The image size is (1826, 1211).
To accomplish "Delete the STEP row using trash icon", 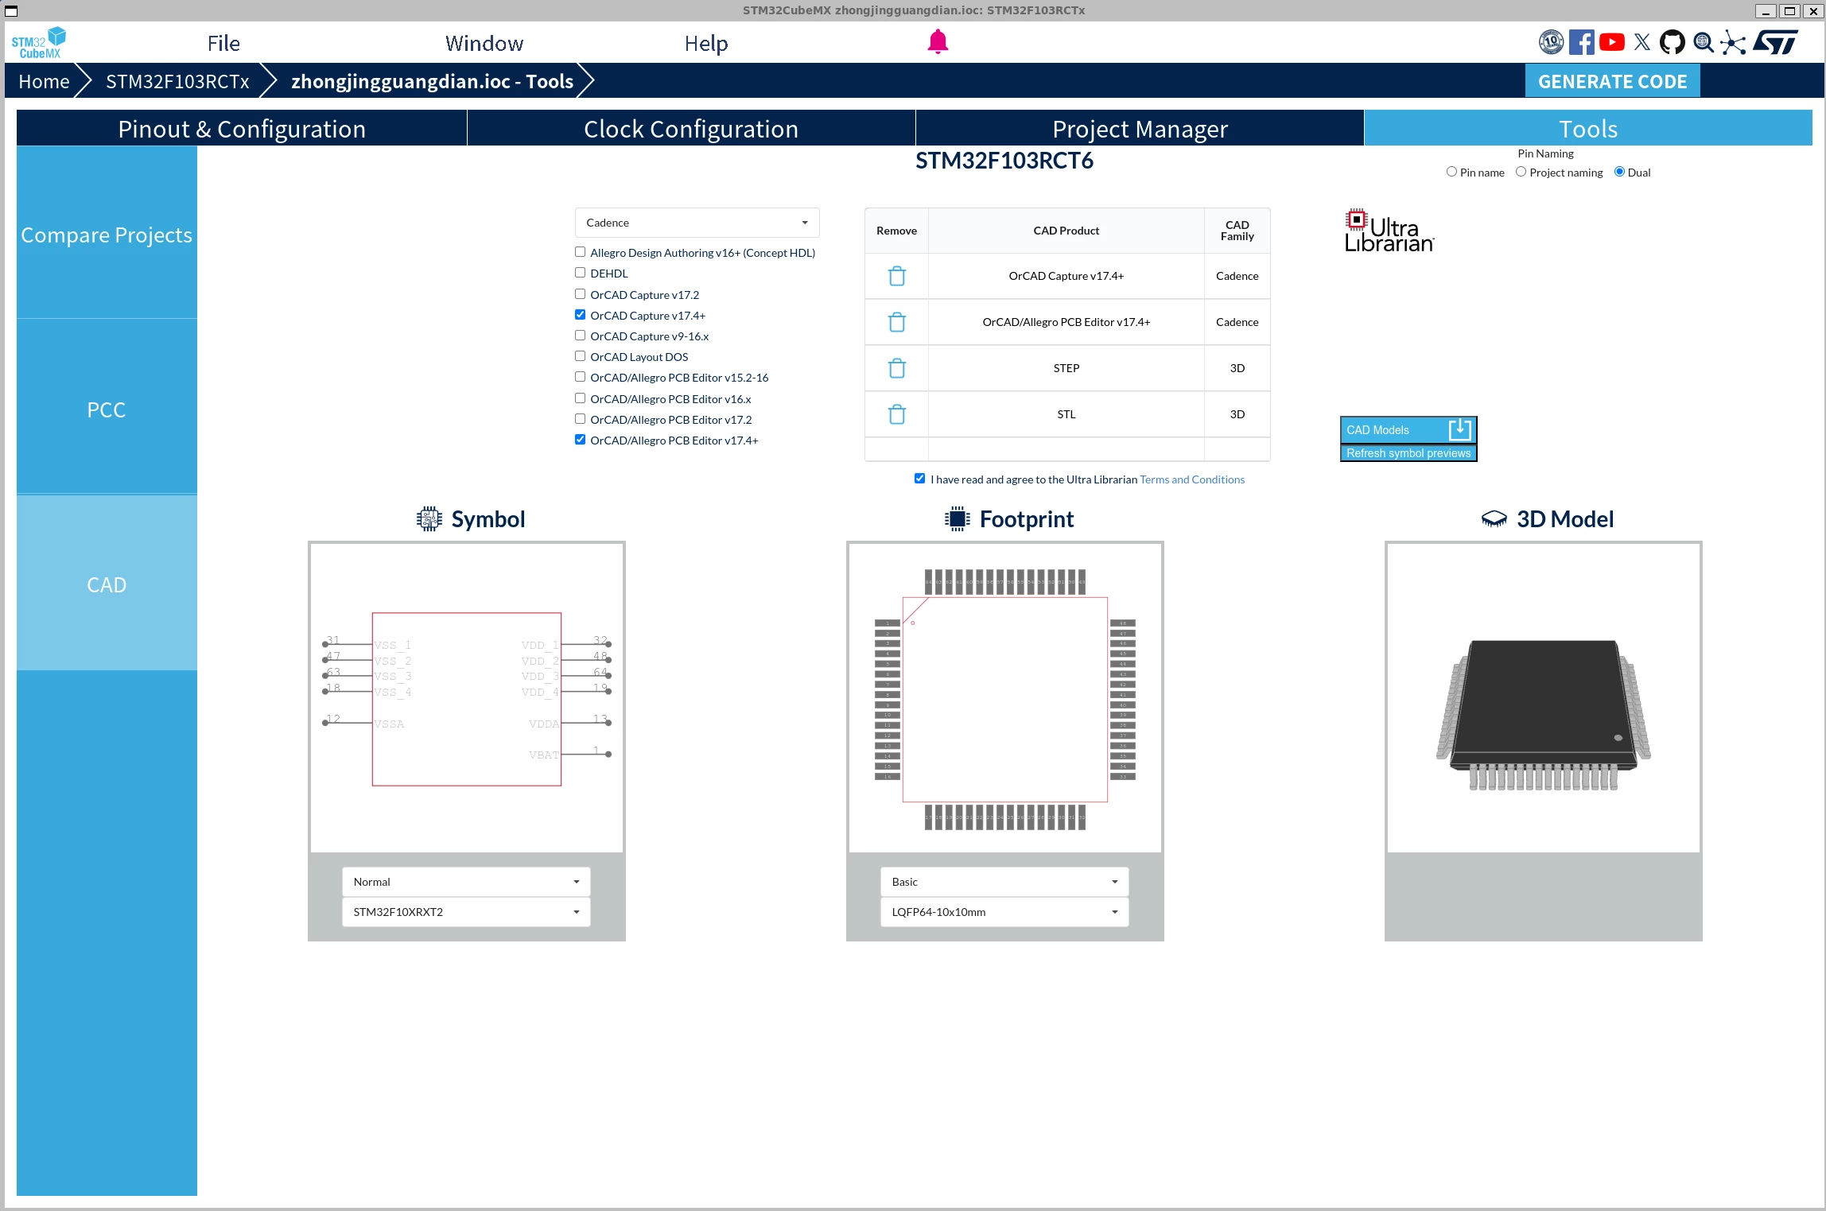I will tap(896, 368).
